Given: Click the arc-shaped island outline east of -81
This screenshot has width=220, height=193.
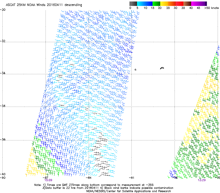Looking at the screenshot, I should pos(162,68).
